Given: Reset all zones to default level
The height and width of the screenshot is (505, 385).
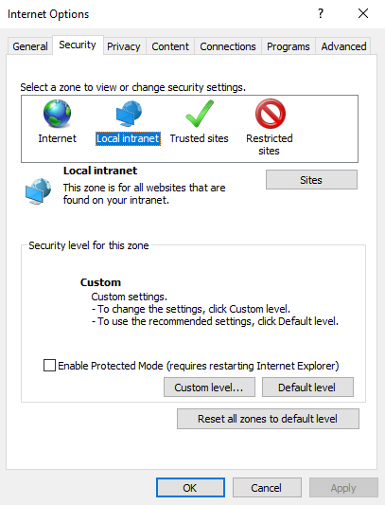Looking at the screenshot, I should 268,419.
